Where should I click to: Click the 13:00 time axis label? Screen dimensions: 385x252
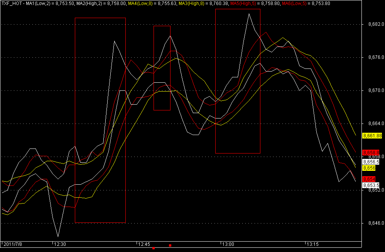click(228, 244)
